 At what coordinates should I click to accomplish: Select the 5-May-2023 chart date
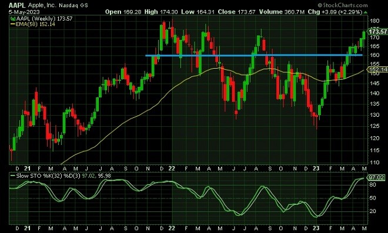(x=24, y=12)
